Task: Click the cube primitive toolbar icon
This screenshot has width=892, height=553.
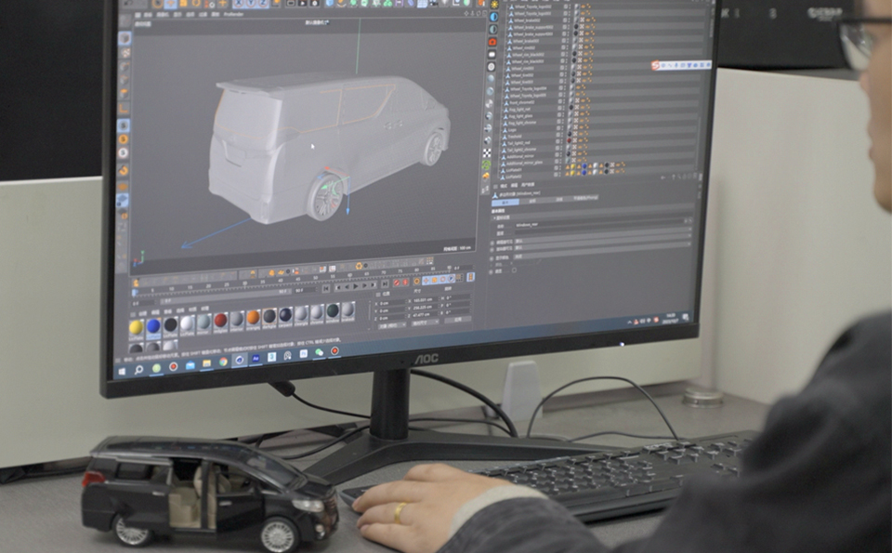Action: point(329,4)
